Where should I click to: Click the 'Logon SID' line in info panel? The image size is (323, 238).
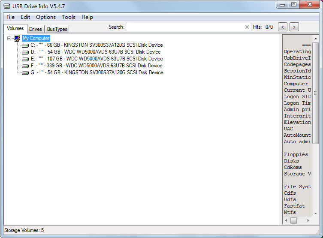[297, 96]
